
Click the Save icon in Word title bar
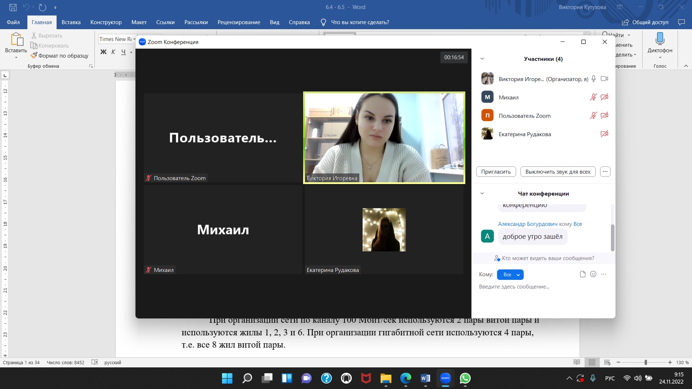point(13,7)
